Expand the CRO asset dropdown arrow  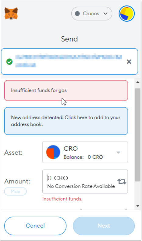(x=118, y=153)
